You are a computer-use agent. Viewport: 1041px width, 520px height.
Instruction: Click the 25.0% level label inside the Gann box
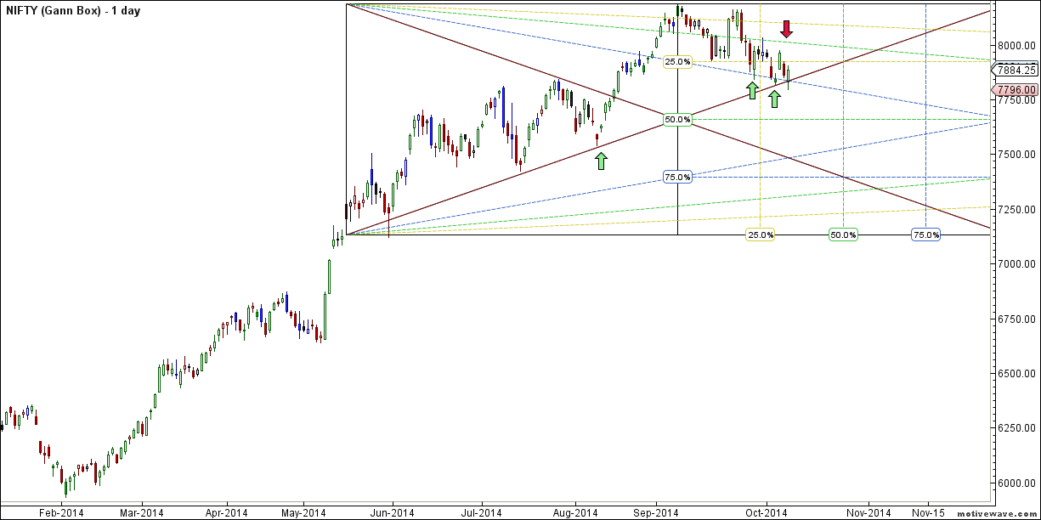pyautogui.click(x=676, y=61)
